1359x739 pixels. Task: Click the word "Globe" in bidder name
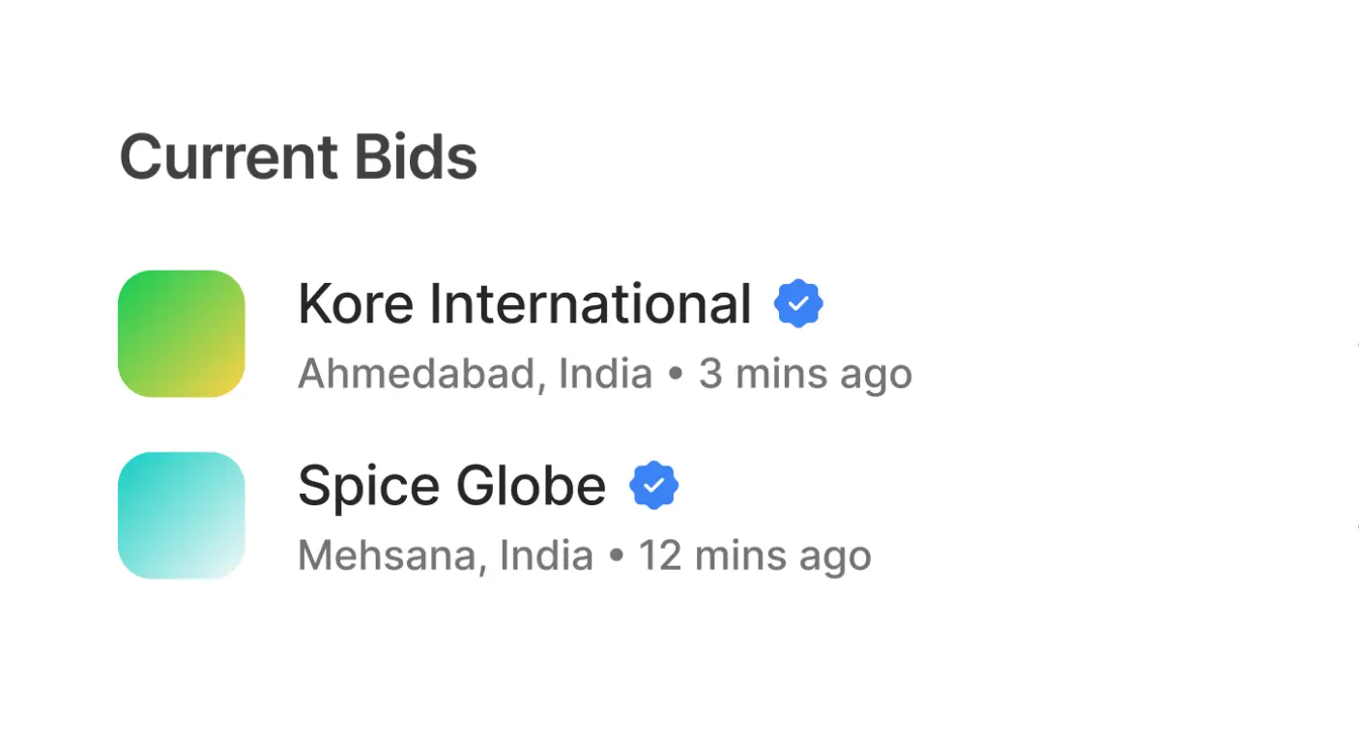531,486
